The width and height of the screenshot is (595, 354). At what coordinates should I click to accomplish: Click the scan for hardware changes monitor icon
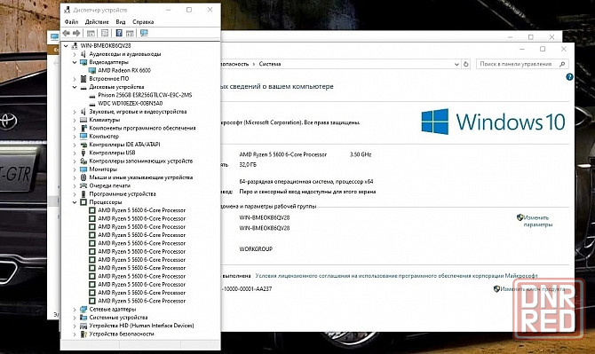coord(144,33)
